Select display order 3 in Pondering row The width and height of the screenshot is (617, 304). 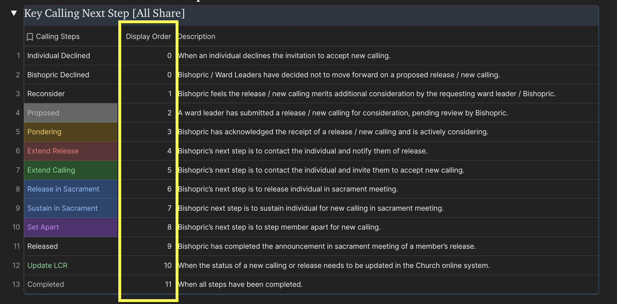click(170, 132)
